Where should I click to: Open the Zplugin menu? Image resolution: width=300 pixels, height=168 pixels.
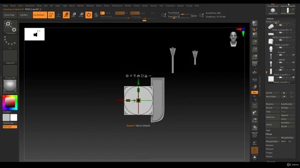(180, 6)
